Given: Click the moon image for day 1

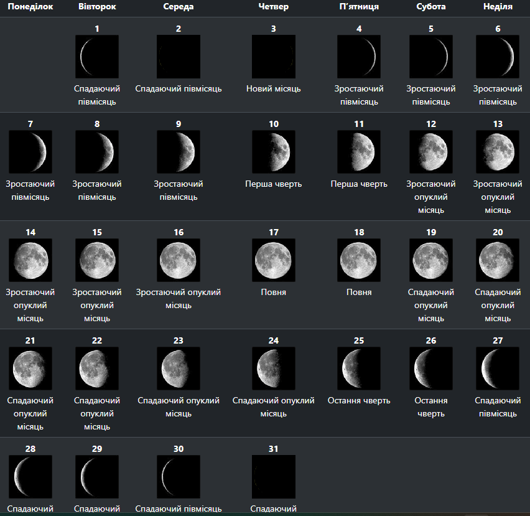Looking at the screenshot, I should coord(97,57).
